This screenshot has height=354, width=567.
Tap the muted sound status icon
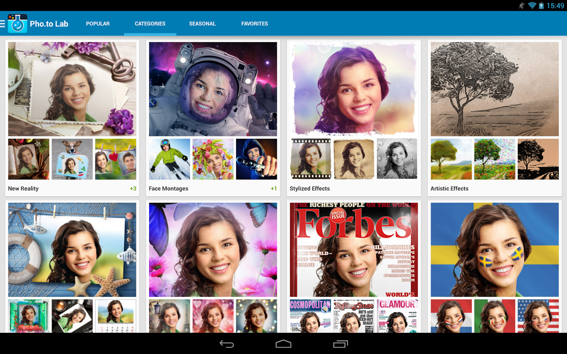click(522, 6)
